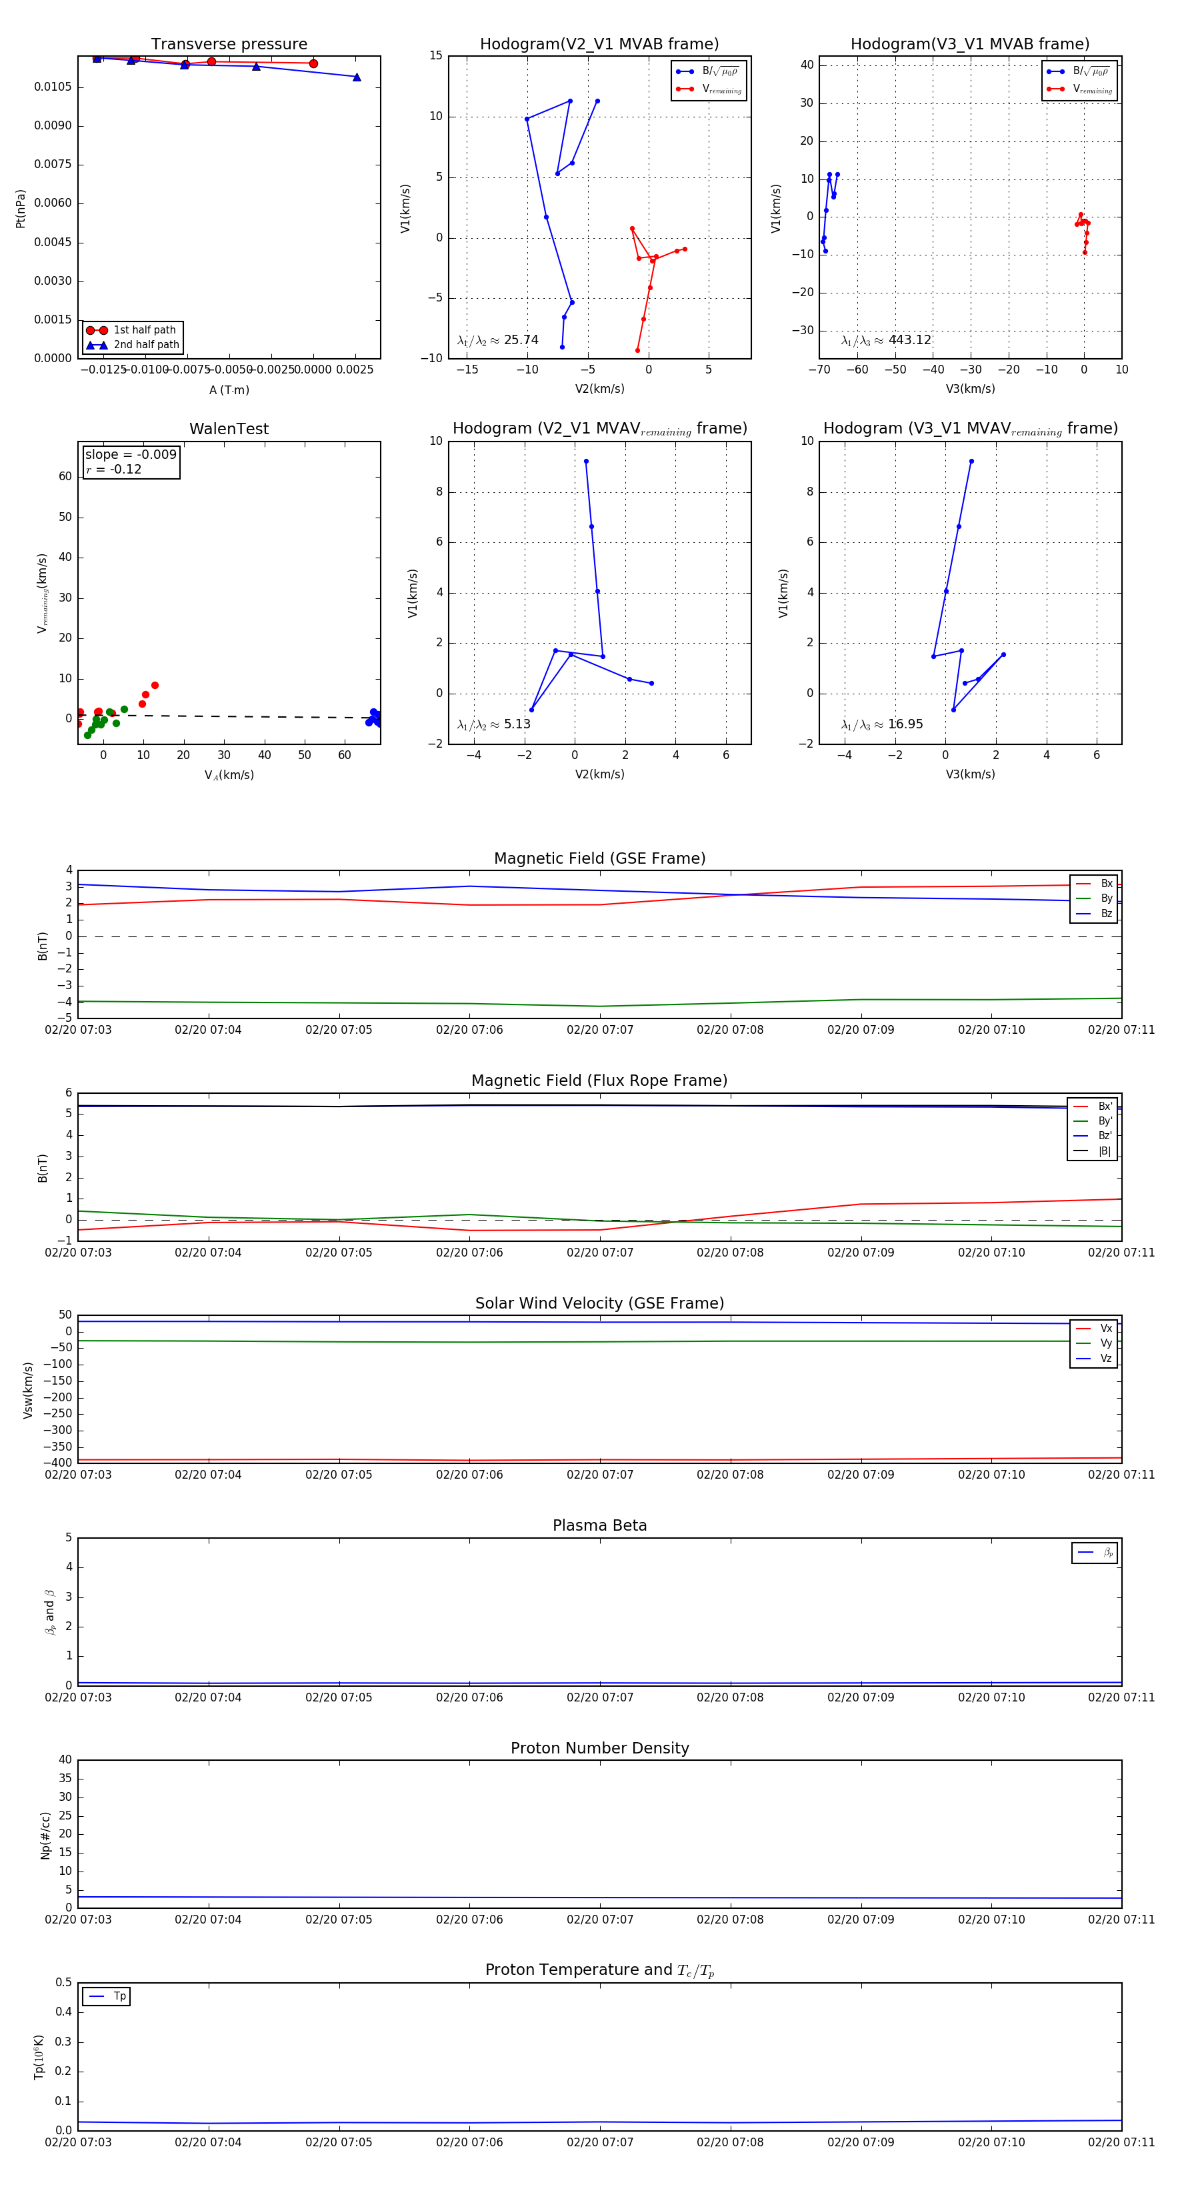Click the "Hodogram (V3_V1 MVAV remaining frame)" title

970,429
